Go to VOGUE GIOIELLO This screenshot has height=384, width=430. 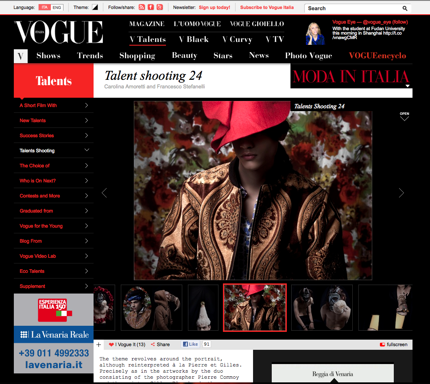[x=257, y=24]
